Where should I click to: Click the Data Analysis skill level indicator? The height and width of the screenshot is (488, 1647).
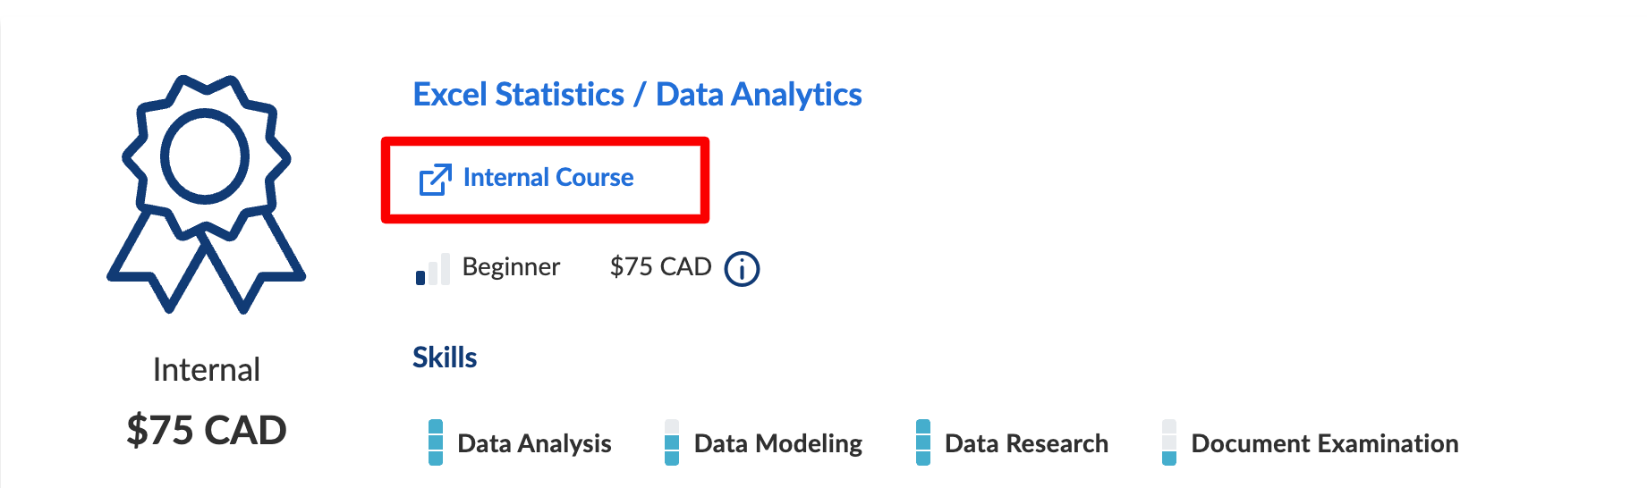pyautogui.click(x=436, y=442)
